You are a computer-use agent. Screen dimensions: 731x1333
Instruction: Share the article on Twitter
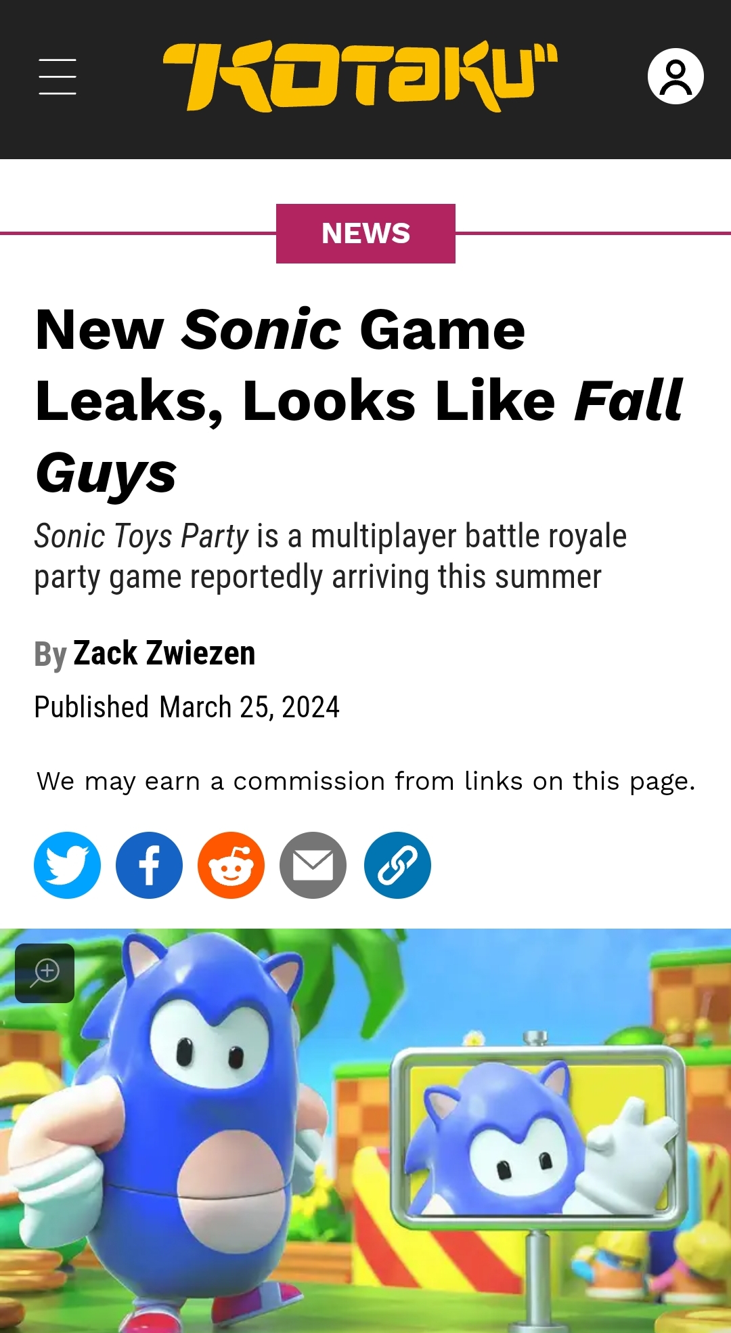click(x=67, y=865)
